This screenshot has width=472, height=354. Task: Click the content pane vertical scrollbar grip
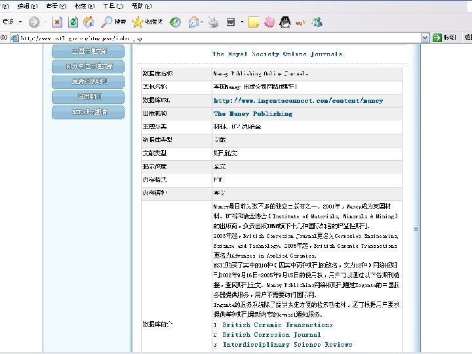click(416, 229)
